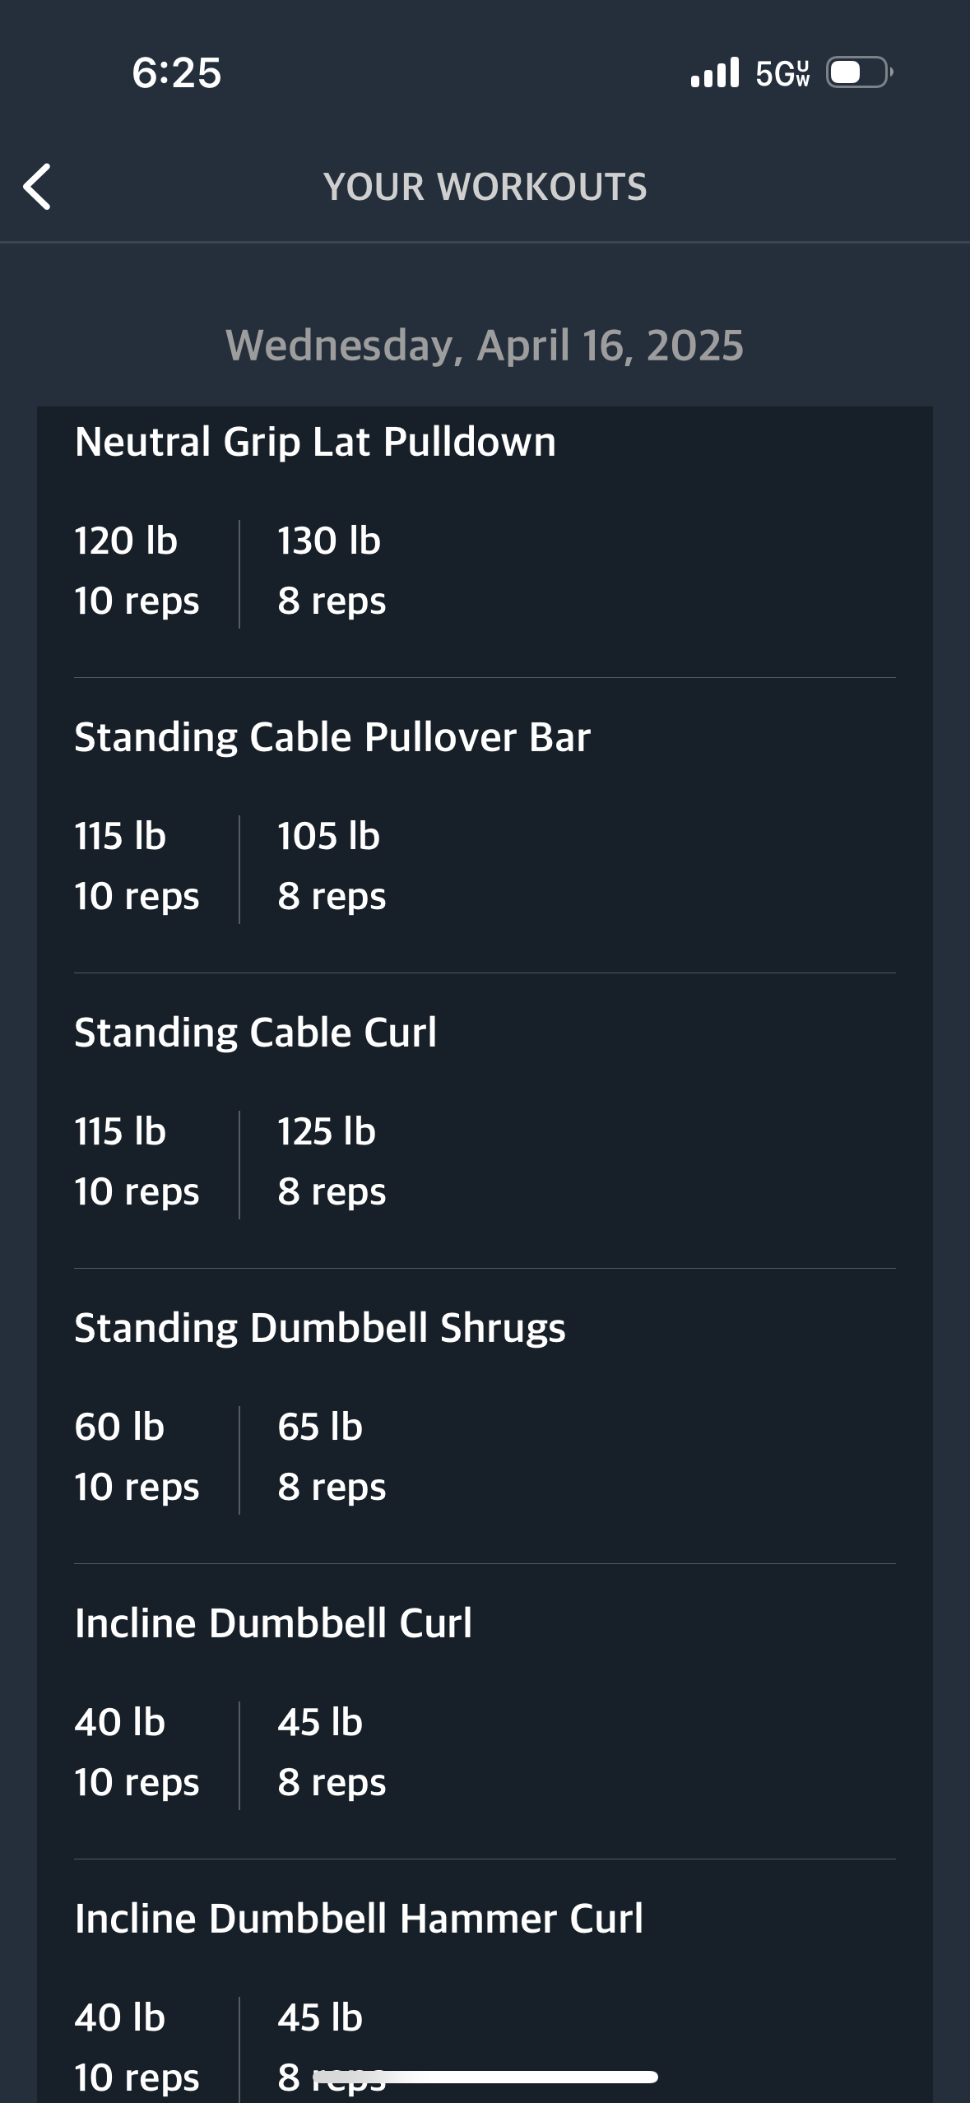This screenshot has width=970, height=2103.
Task: Tap the cellular signal bars icon
Action: 714,72
